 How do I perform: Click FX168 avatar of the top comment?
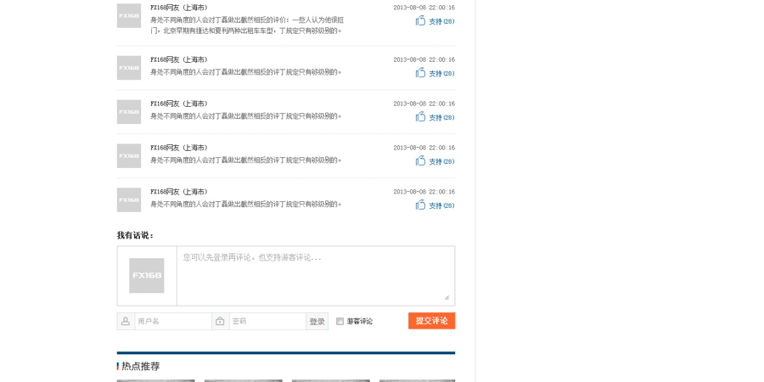[129, 16]
